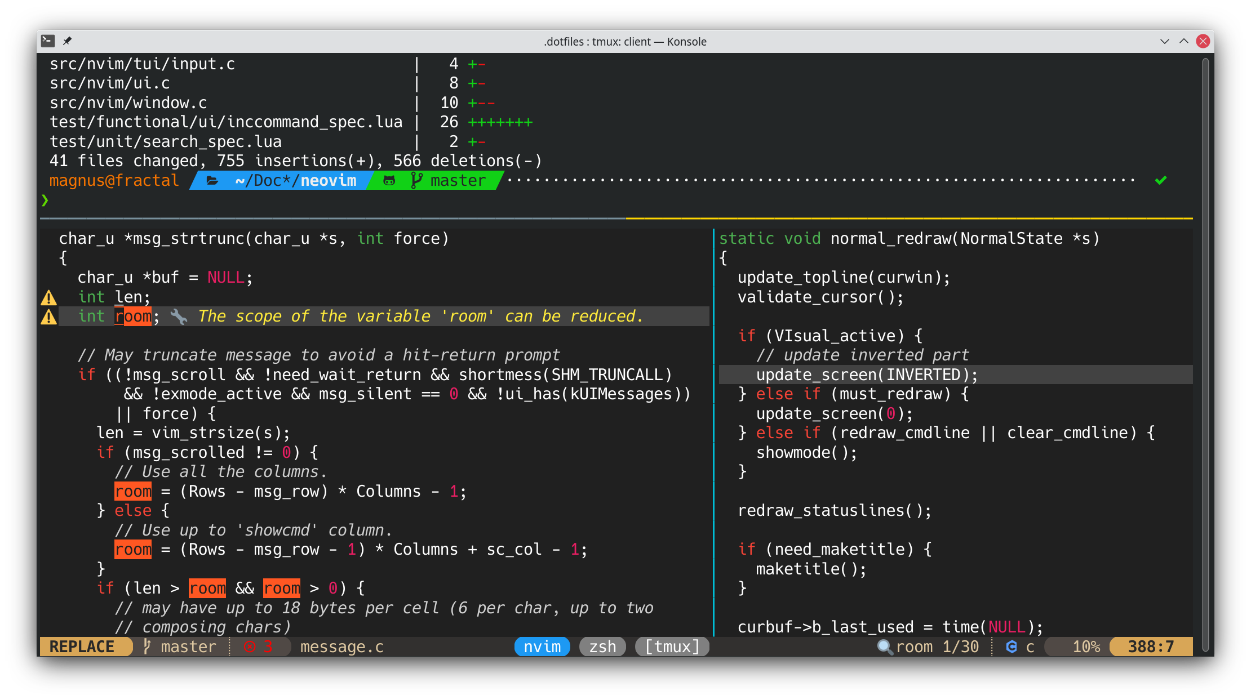Click the msg_strtrunc function signature
The height and width of the screenshot is (700, 1251).
pyautogui.click(x=254, y=239)
